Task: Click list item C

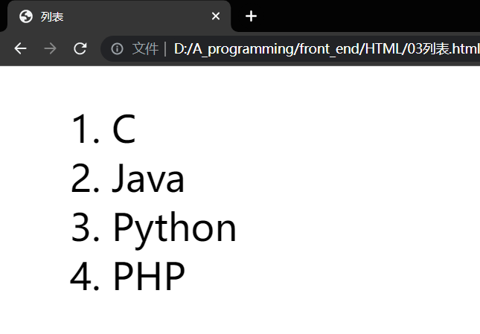Action: point(124,129)
